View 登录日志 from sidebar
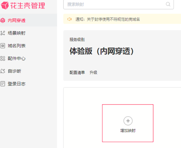 click(x=28, y=84)
